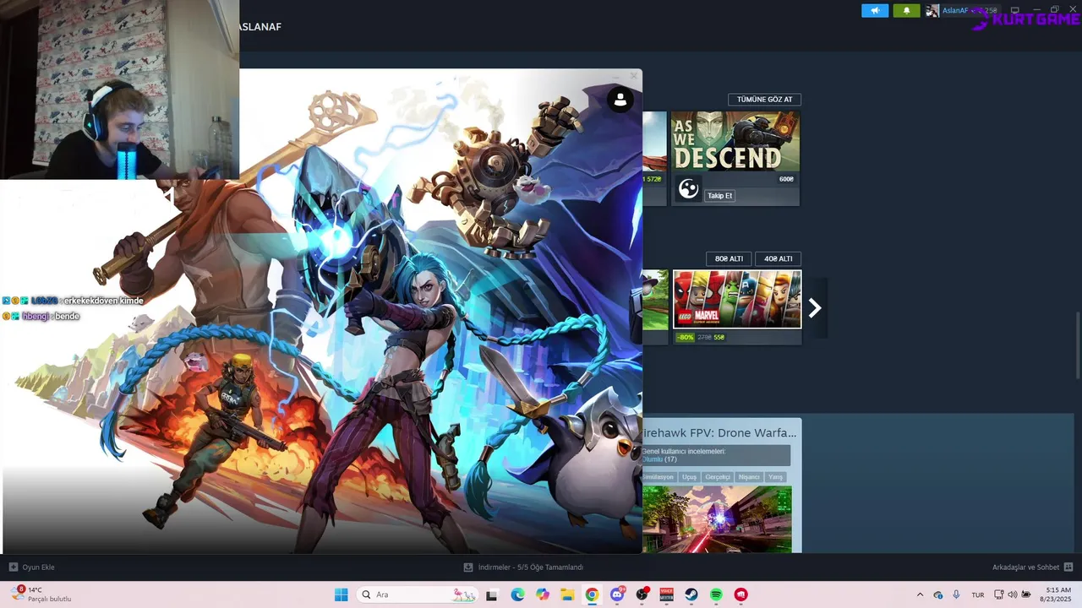
Task: Select the 80₺ ALTI price filter
Action: [x=729, y=258]
